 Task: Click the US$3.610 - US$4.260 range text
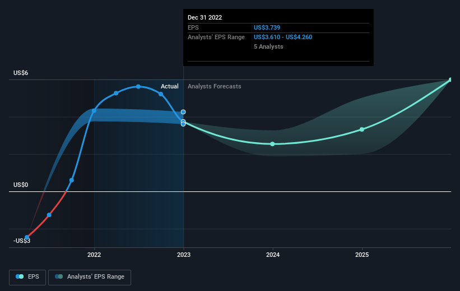pyautogui.click(x=283, y=37)
